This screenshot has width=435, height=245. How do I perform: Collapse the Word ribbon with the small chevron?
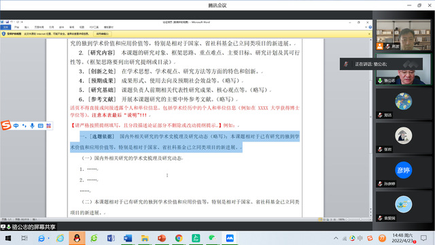pyautogui.click(x=366, y=27)
